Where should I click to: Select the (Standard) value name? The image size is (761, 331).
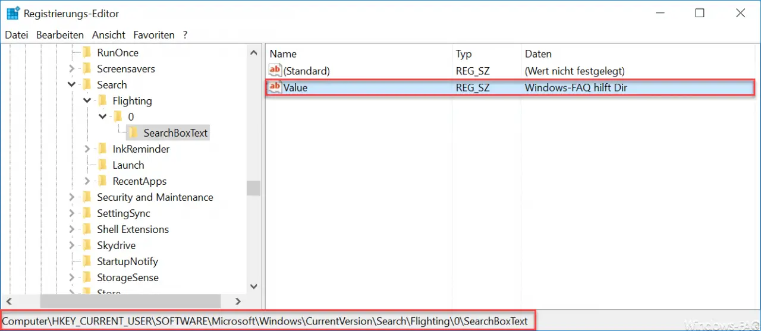pos(306,71)
